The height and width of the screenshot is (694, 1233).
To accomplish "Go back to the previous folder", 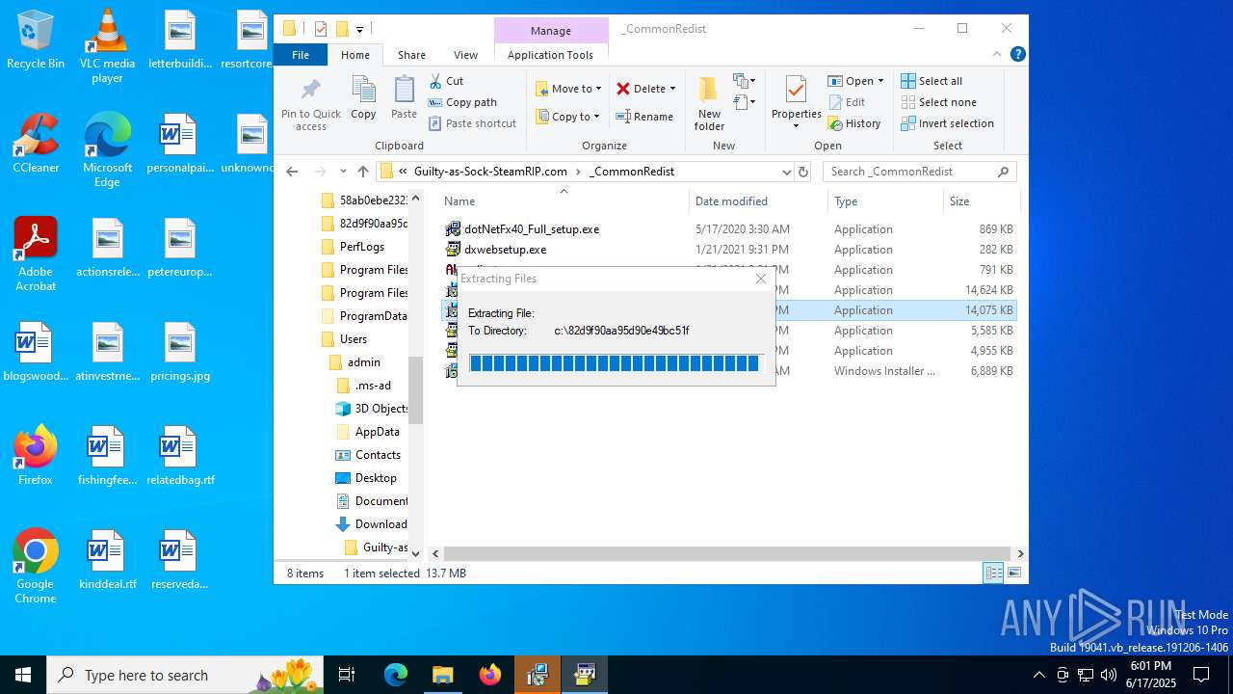I will point(292,172).
